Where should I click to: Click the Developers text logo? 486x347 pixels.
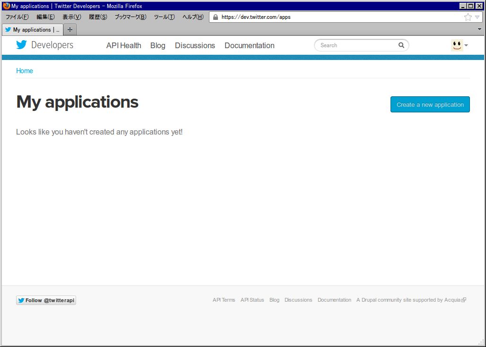[x=52, y=45]
